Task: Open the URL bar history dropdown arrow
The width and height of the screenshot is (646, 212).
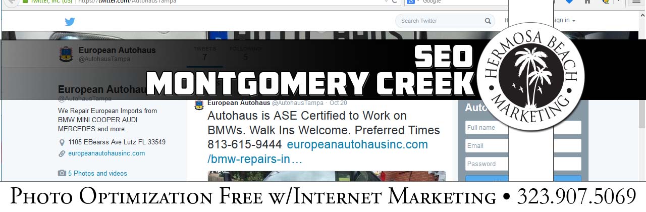Action: tap(386, 2)
